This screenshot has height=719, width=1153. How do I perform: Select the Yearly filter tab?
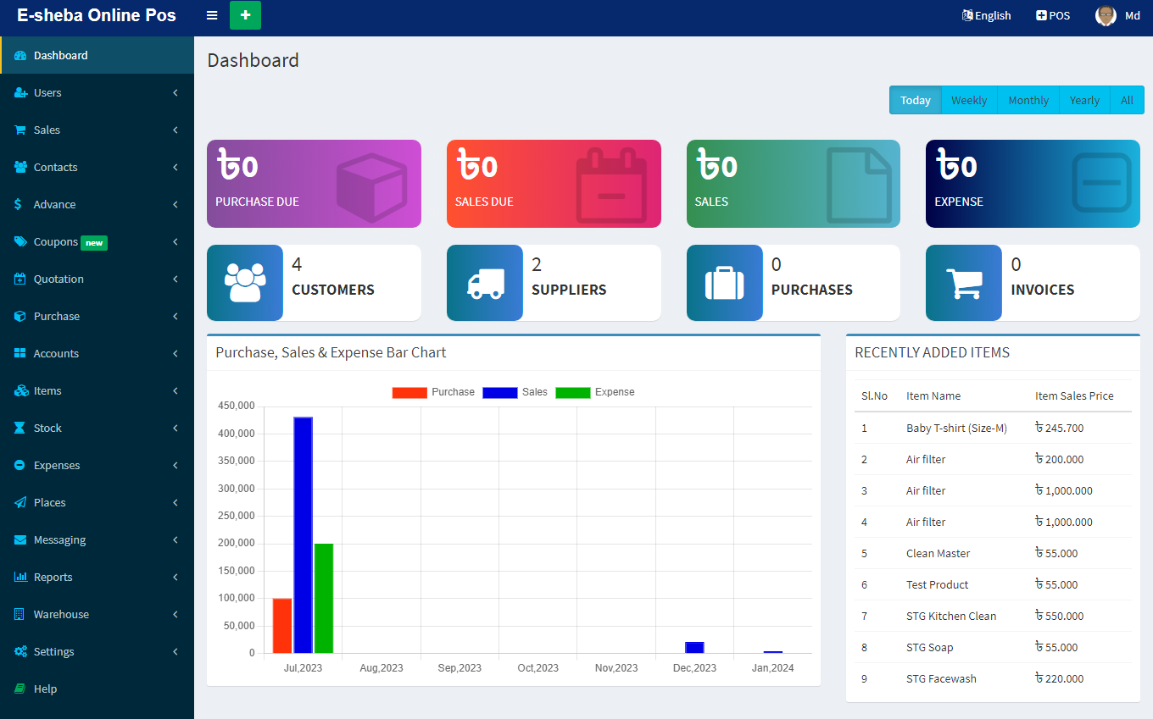coord(1084,100)
